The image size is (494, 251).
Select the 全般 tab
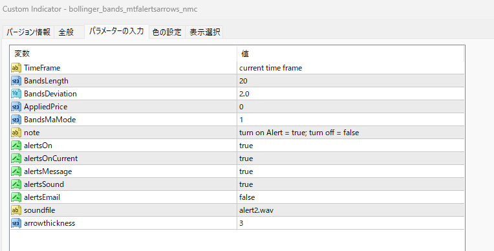[x=66, y=32]
